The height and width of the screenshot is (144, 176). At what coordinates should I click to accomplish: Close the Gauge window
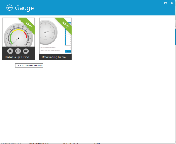[x=172, y=3]
